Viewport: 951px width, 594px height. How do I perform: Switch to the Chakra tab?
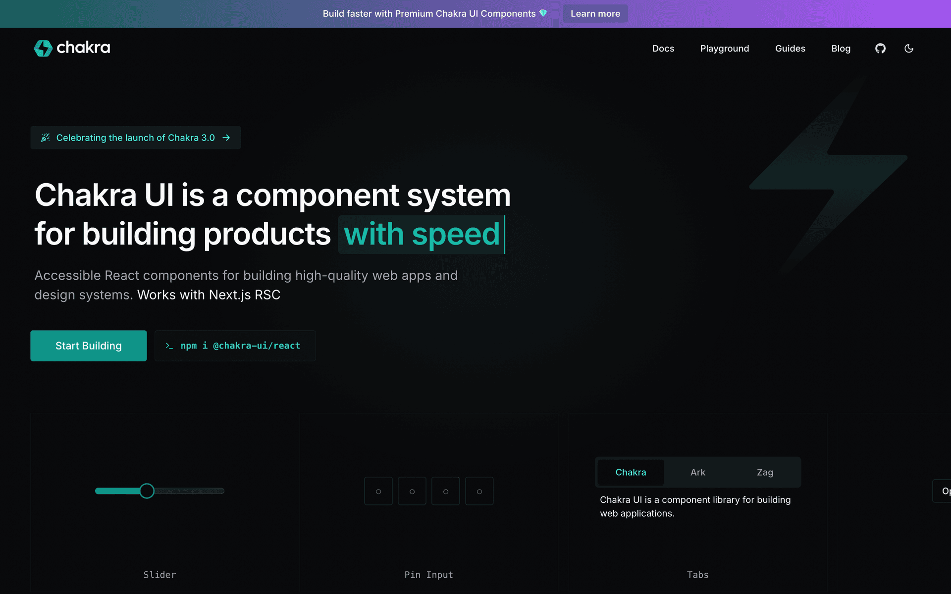pos(631,472)
